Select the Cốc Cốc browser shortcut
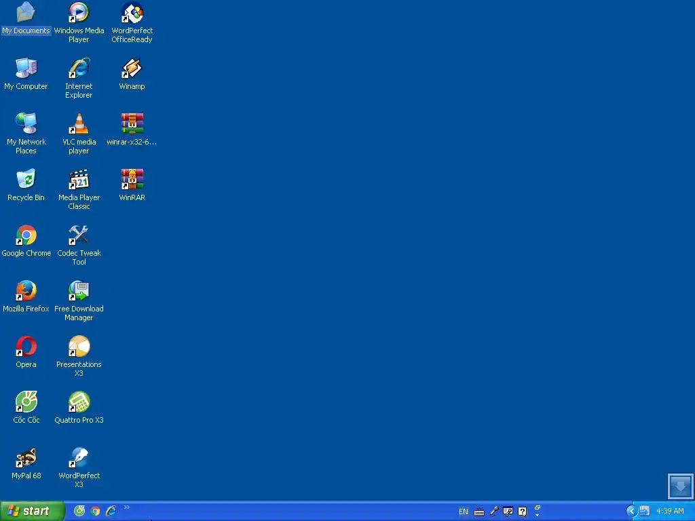Screen dimensions: 695x521 pos(26,407)
